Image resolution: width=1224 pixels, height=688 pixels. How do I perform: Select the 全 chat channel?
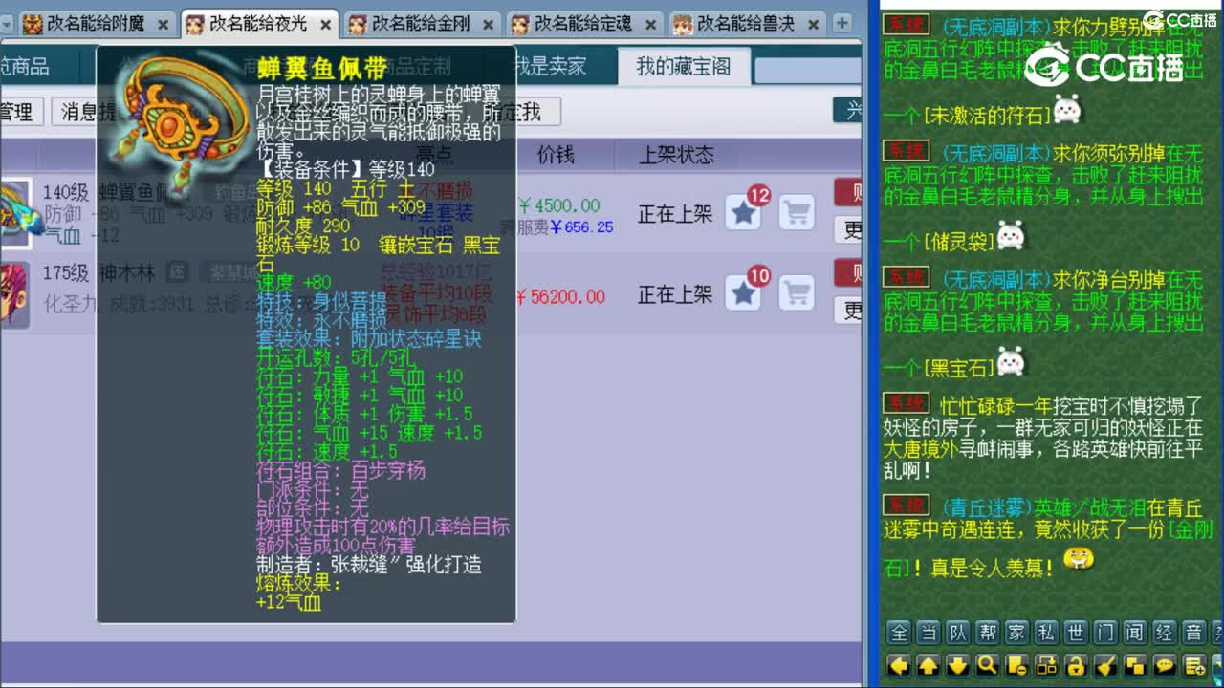point(899,632)
